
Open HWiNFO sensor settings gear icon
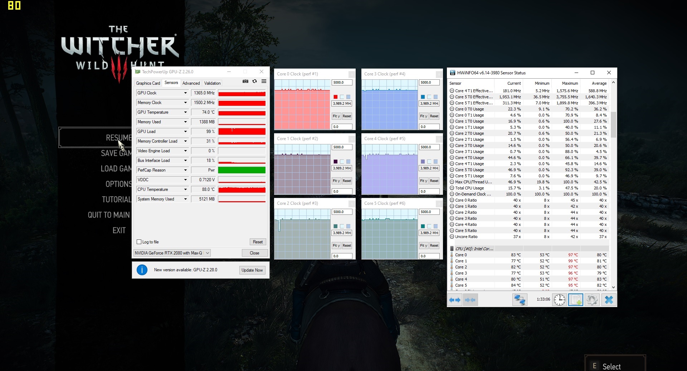592,300
